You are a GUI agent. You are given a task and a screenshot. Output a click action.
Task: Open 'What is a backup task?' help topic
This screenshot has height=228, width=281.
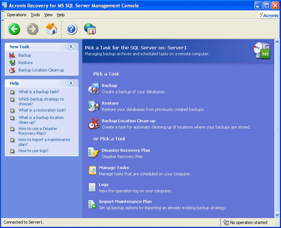pos(39,92)
